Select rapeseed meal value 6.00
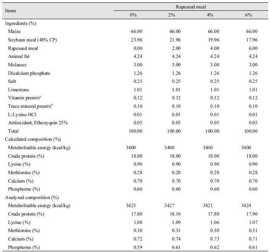 pyautogui.click(x=253, y=48)
